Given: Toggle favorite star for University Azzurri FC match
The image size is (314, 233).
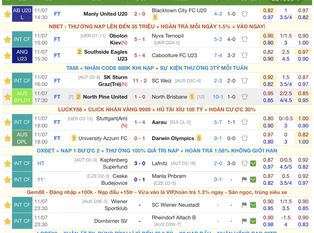Looking at the screenshot, I should tap(7, 138).
